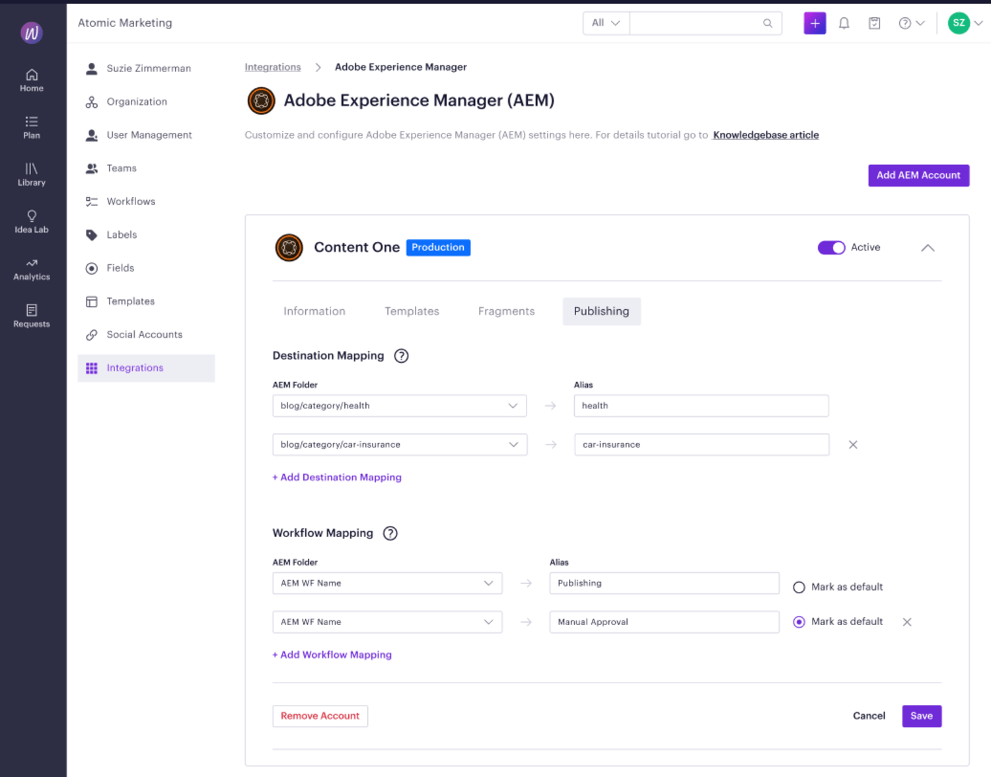Click the Content One account logo icon
Viewport: 991px width, 777px height.
pos(289,248)
